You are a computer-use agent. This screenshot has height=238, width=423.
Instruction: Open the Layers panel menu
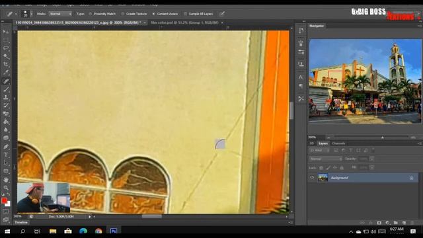tap(420, 143)
